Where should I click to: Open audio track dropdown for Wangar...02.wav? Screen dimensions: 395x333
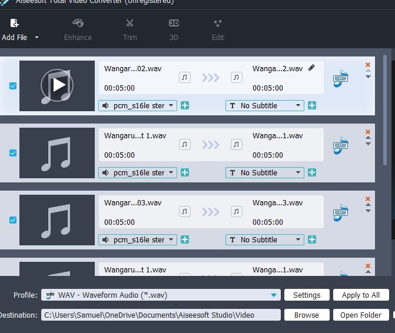(138, 105)
